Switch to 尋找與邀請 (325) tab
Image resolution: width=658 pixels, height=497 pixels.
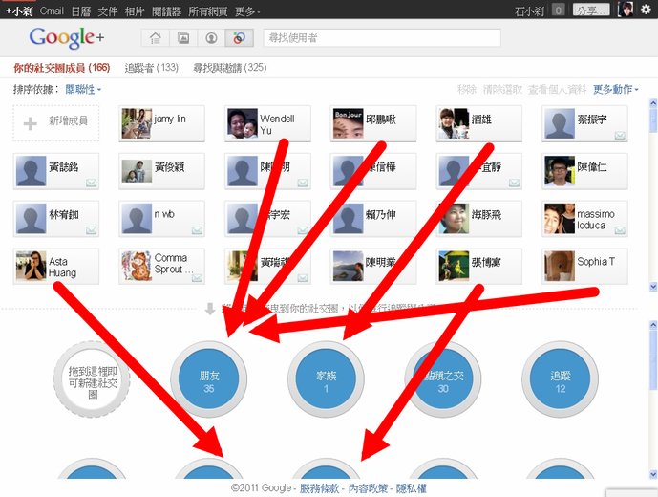pos(230,68)
